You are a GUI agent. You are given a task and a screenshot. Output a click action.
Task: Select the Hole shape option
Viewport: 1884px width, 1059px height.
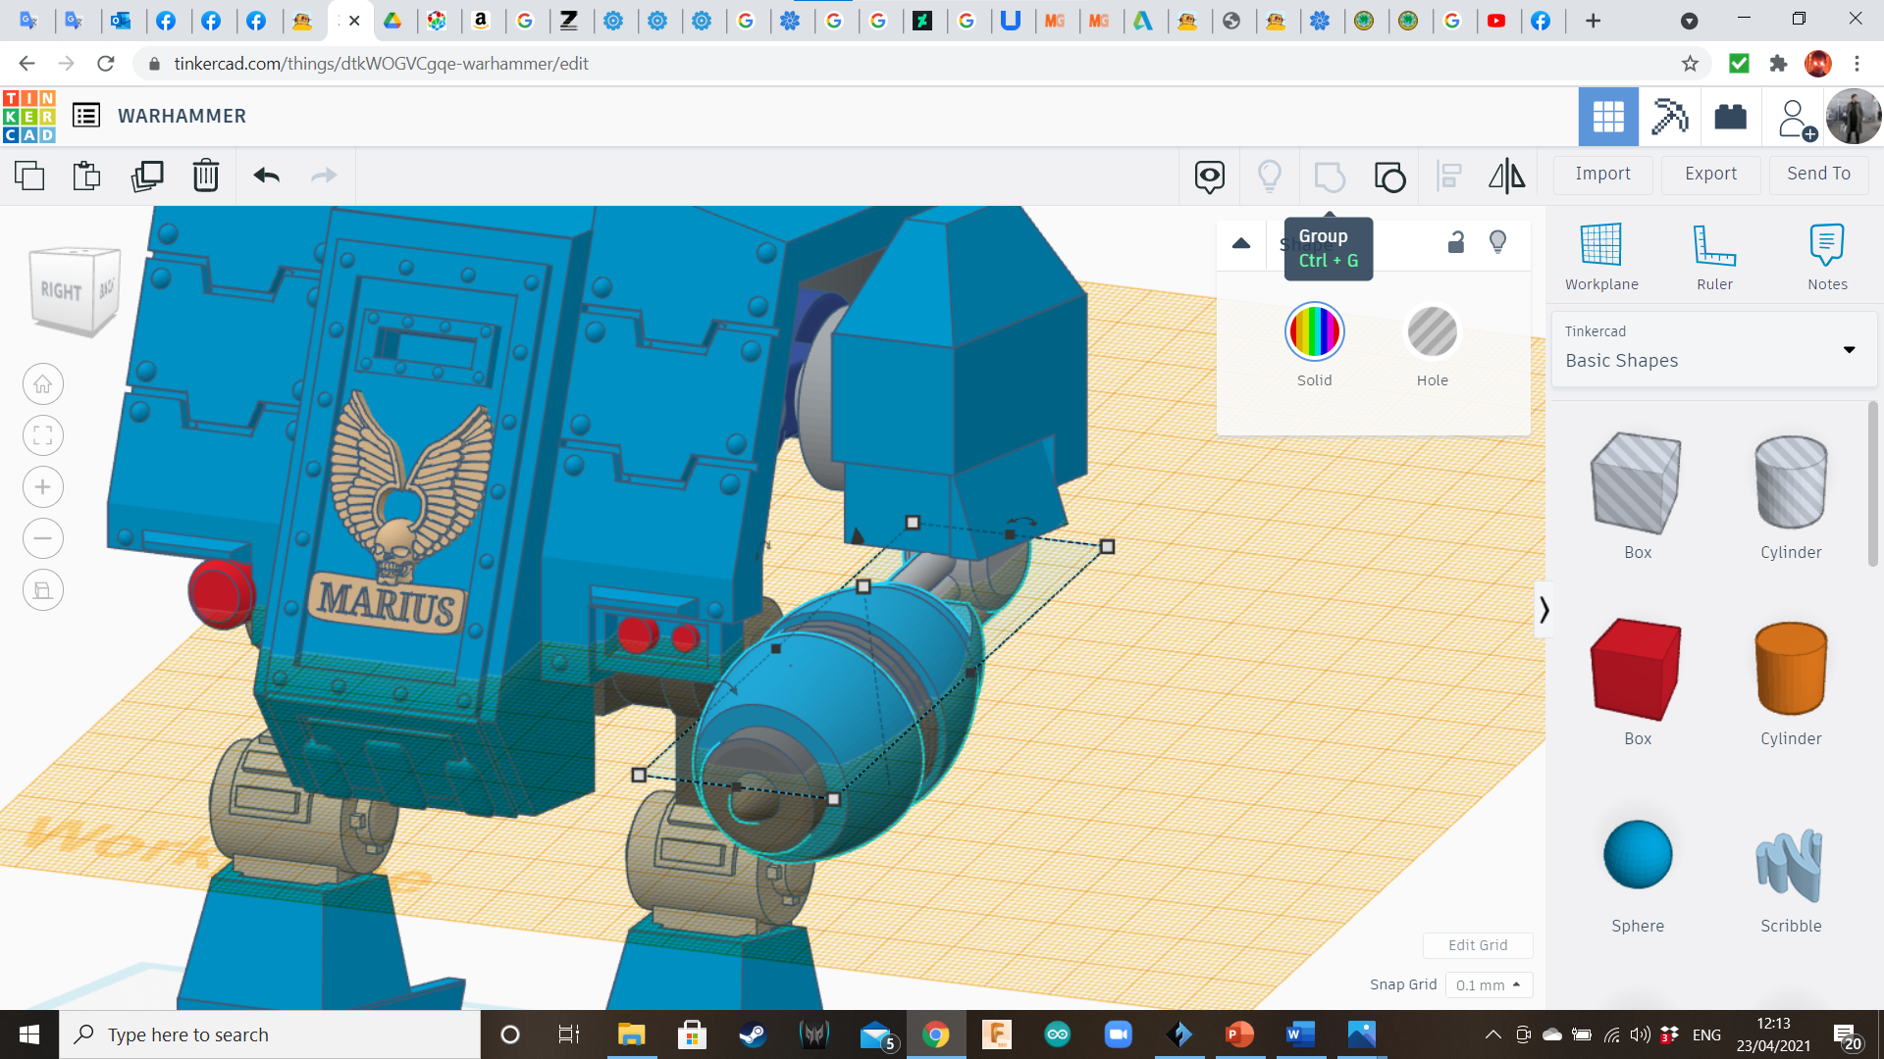[1432, 332]
